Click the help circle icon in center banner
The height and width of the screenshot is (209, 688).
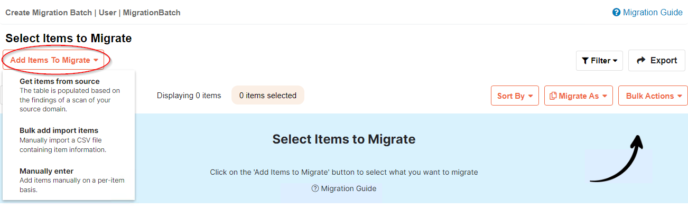point(315,188)
